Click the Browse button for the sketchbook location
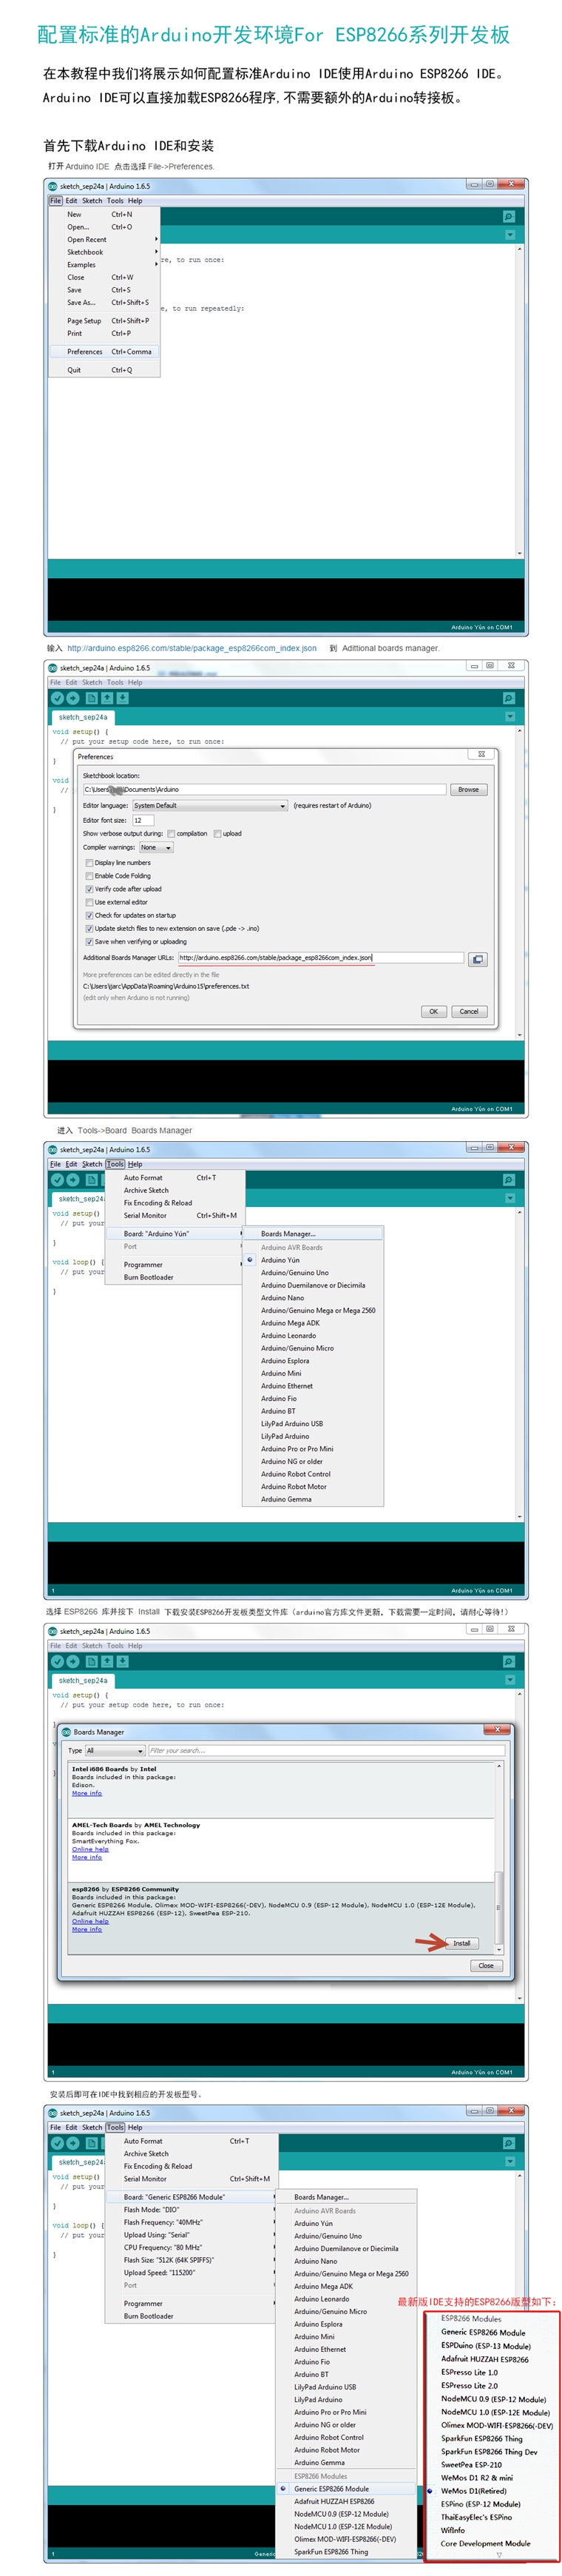 468,789
